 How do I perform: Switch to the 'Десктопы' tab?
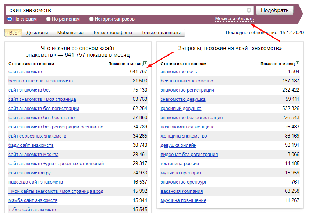point(37,33)
